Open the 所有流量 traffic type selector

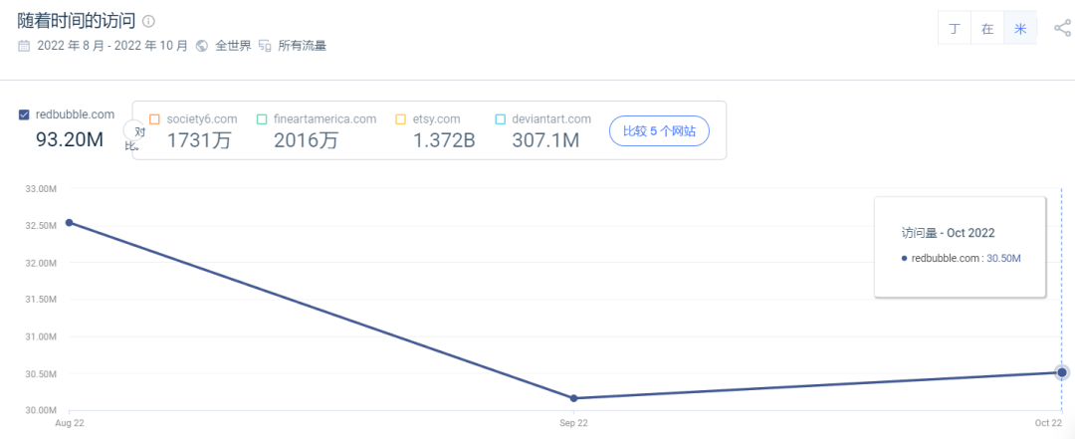point(302,46)
